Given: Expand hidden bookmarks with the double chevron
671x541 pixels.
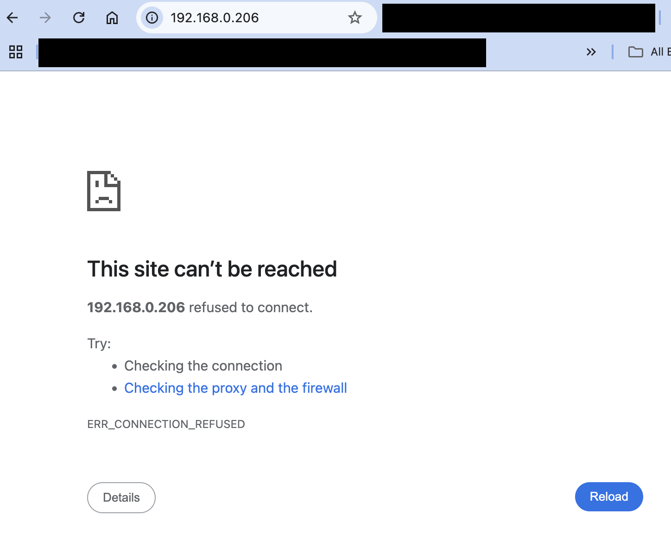Looking at the screenshot, I should [591, 52].
